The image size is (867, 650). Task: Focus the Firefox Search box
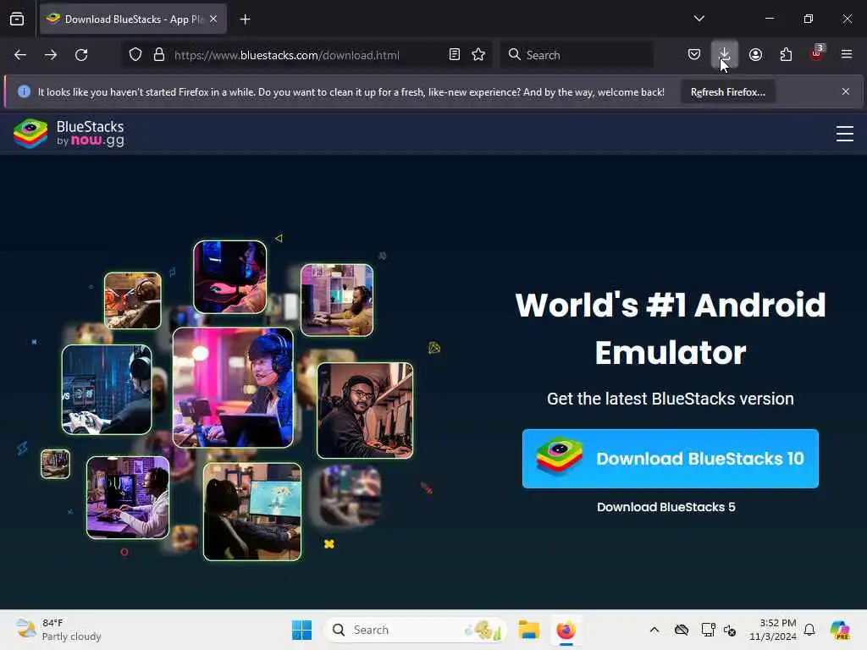577,55
